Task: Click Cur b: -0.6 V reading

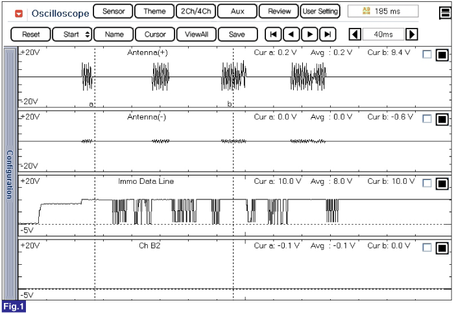Action: (390, 117)
